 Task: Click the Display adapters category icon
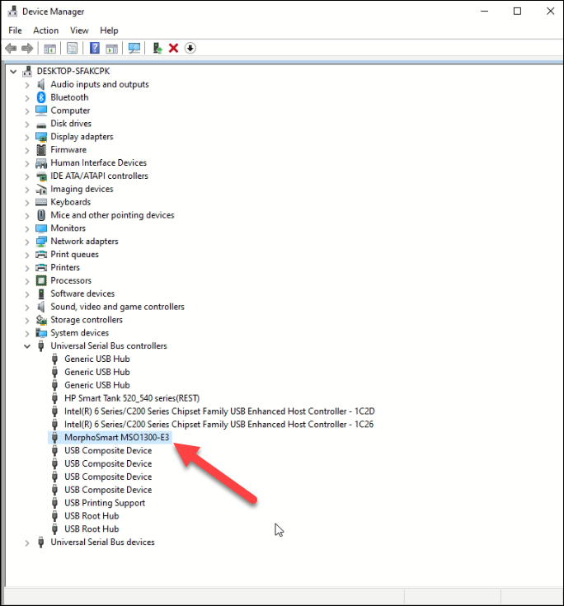coord(41,137)
